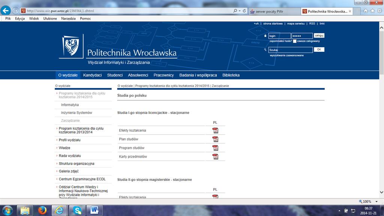Open Skype from the taskbar
The width and height of the screenshot is (384, 216).
tap(77, 210)
